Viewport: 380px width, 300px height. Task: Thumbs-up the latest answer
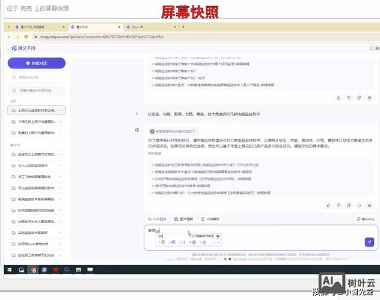pyautogui.click(x=328, y=205)
